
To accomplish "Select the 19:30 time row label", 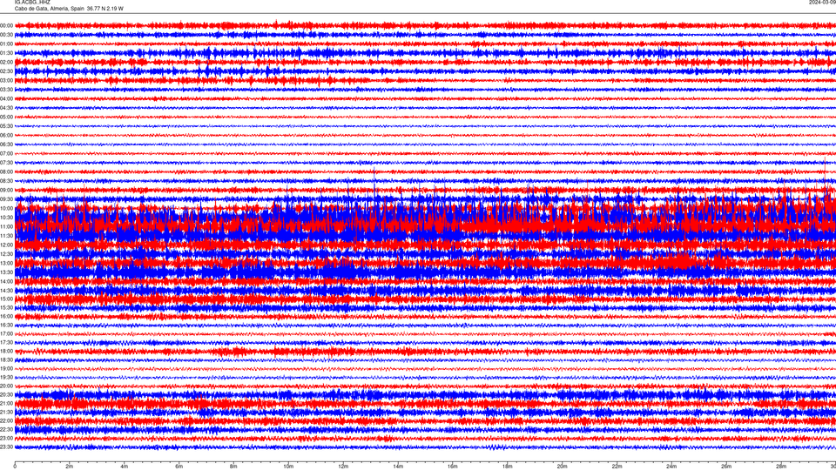I will point(6,377).
